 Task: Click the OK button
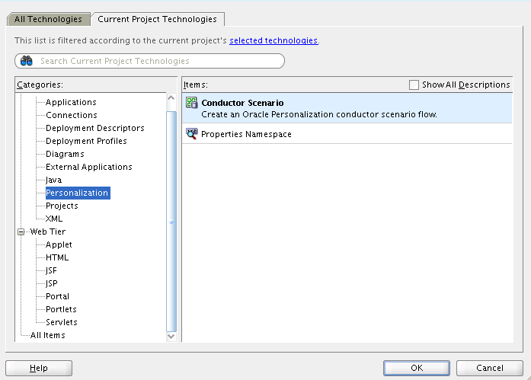(417, 368)
